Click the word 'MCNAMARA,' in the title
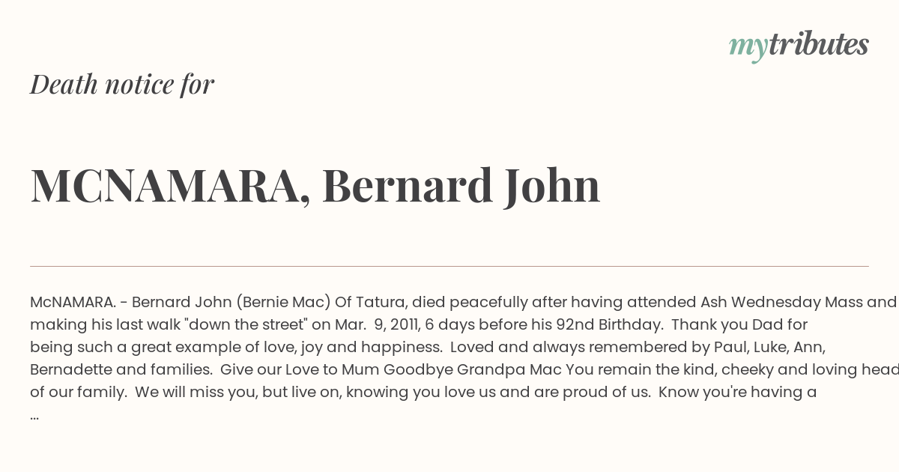Image resolution: width=899 pixels, height=472 pixels. point(171,187)
